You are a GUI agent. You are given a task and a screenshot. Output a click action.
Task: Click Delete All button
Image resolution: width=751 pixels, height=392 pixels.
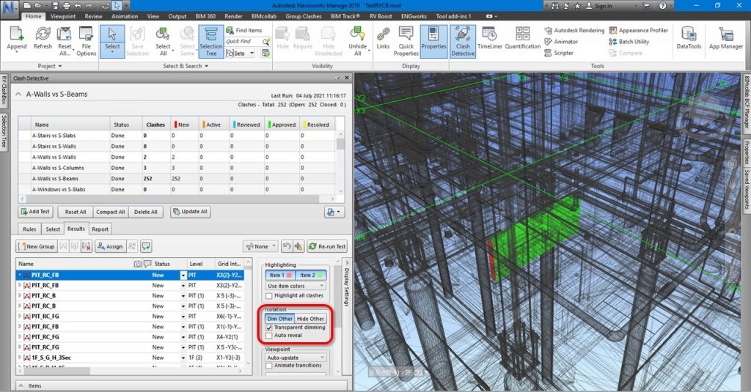146,212
